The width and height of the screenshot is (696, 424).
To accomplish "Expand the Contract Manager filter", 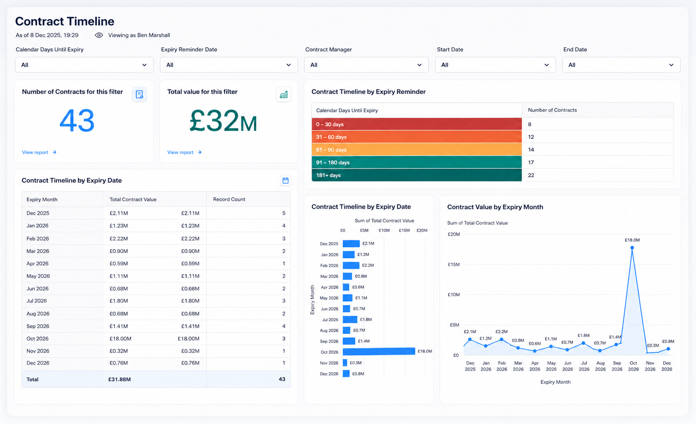I will (x=366, y=65).
